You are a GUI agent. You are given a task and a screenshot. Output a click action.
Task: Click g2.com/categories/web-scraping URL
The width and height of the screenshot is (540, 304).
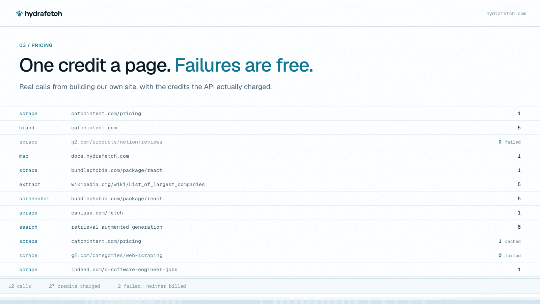click(x=116, y=255)
